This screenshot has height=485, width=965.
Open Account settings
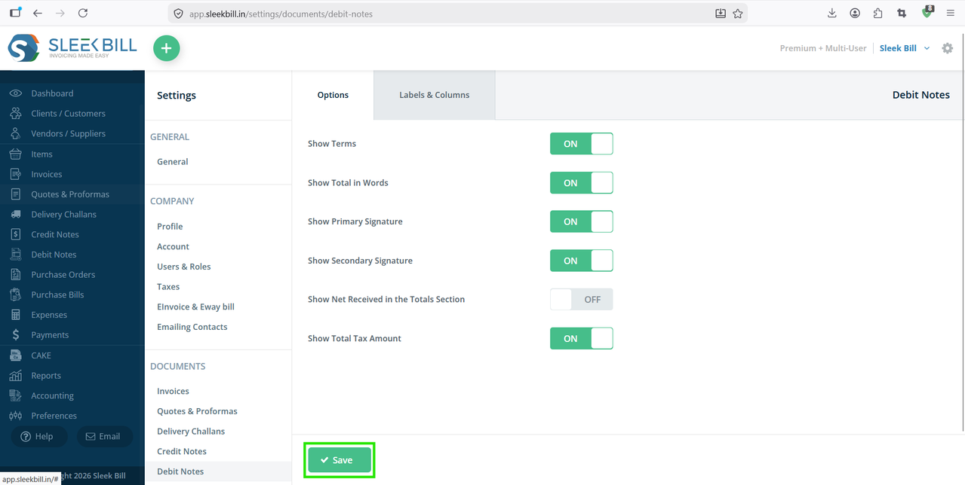(x=173, y=247)
